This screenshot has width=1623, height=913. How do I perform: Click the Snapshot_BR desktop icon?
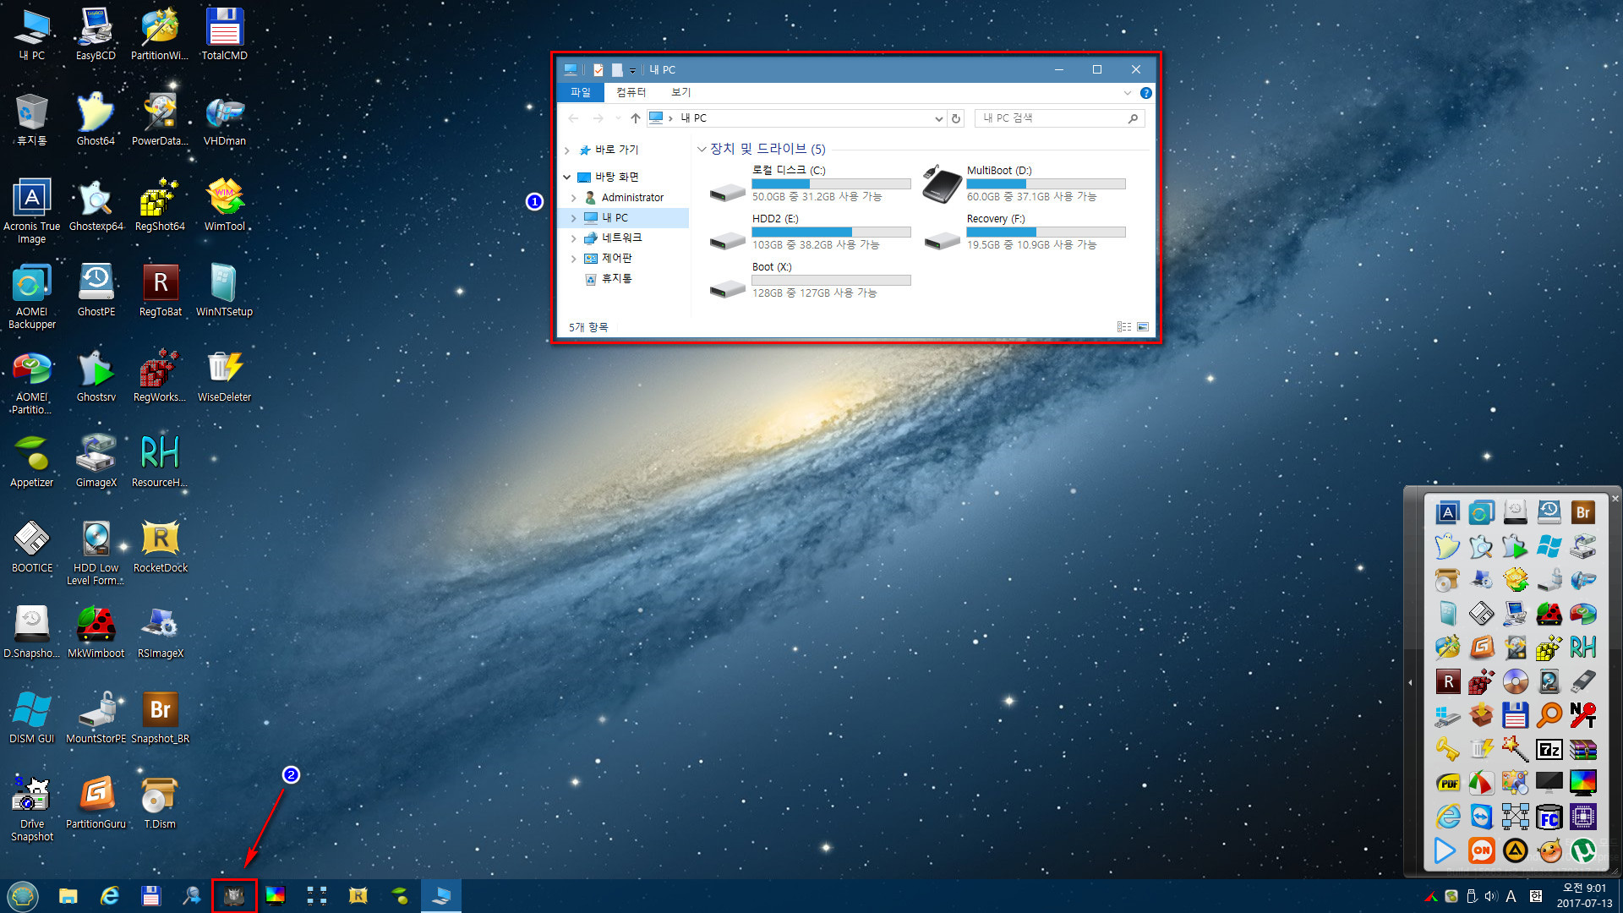[160, 717]
